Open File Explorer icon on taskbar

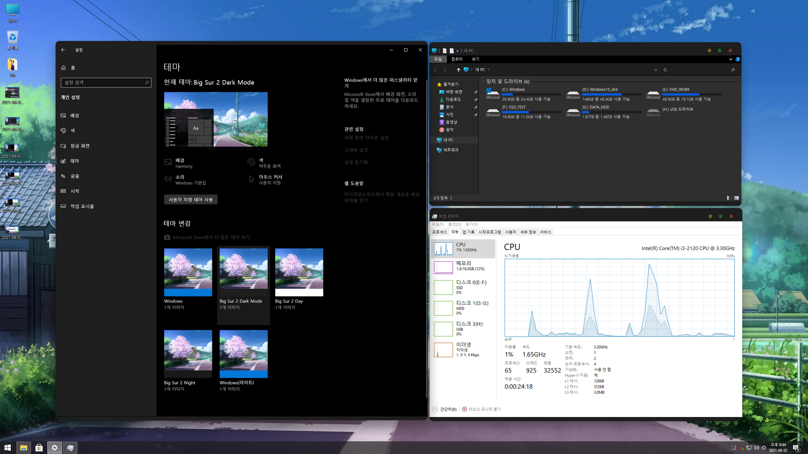[x=23, y=448]
